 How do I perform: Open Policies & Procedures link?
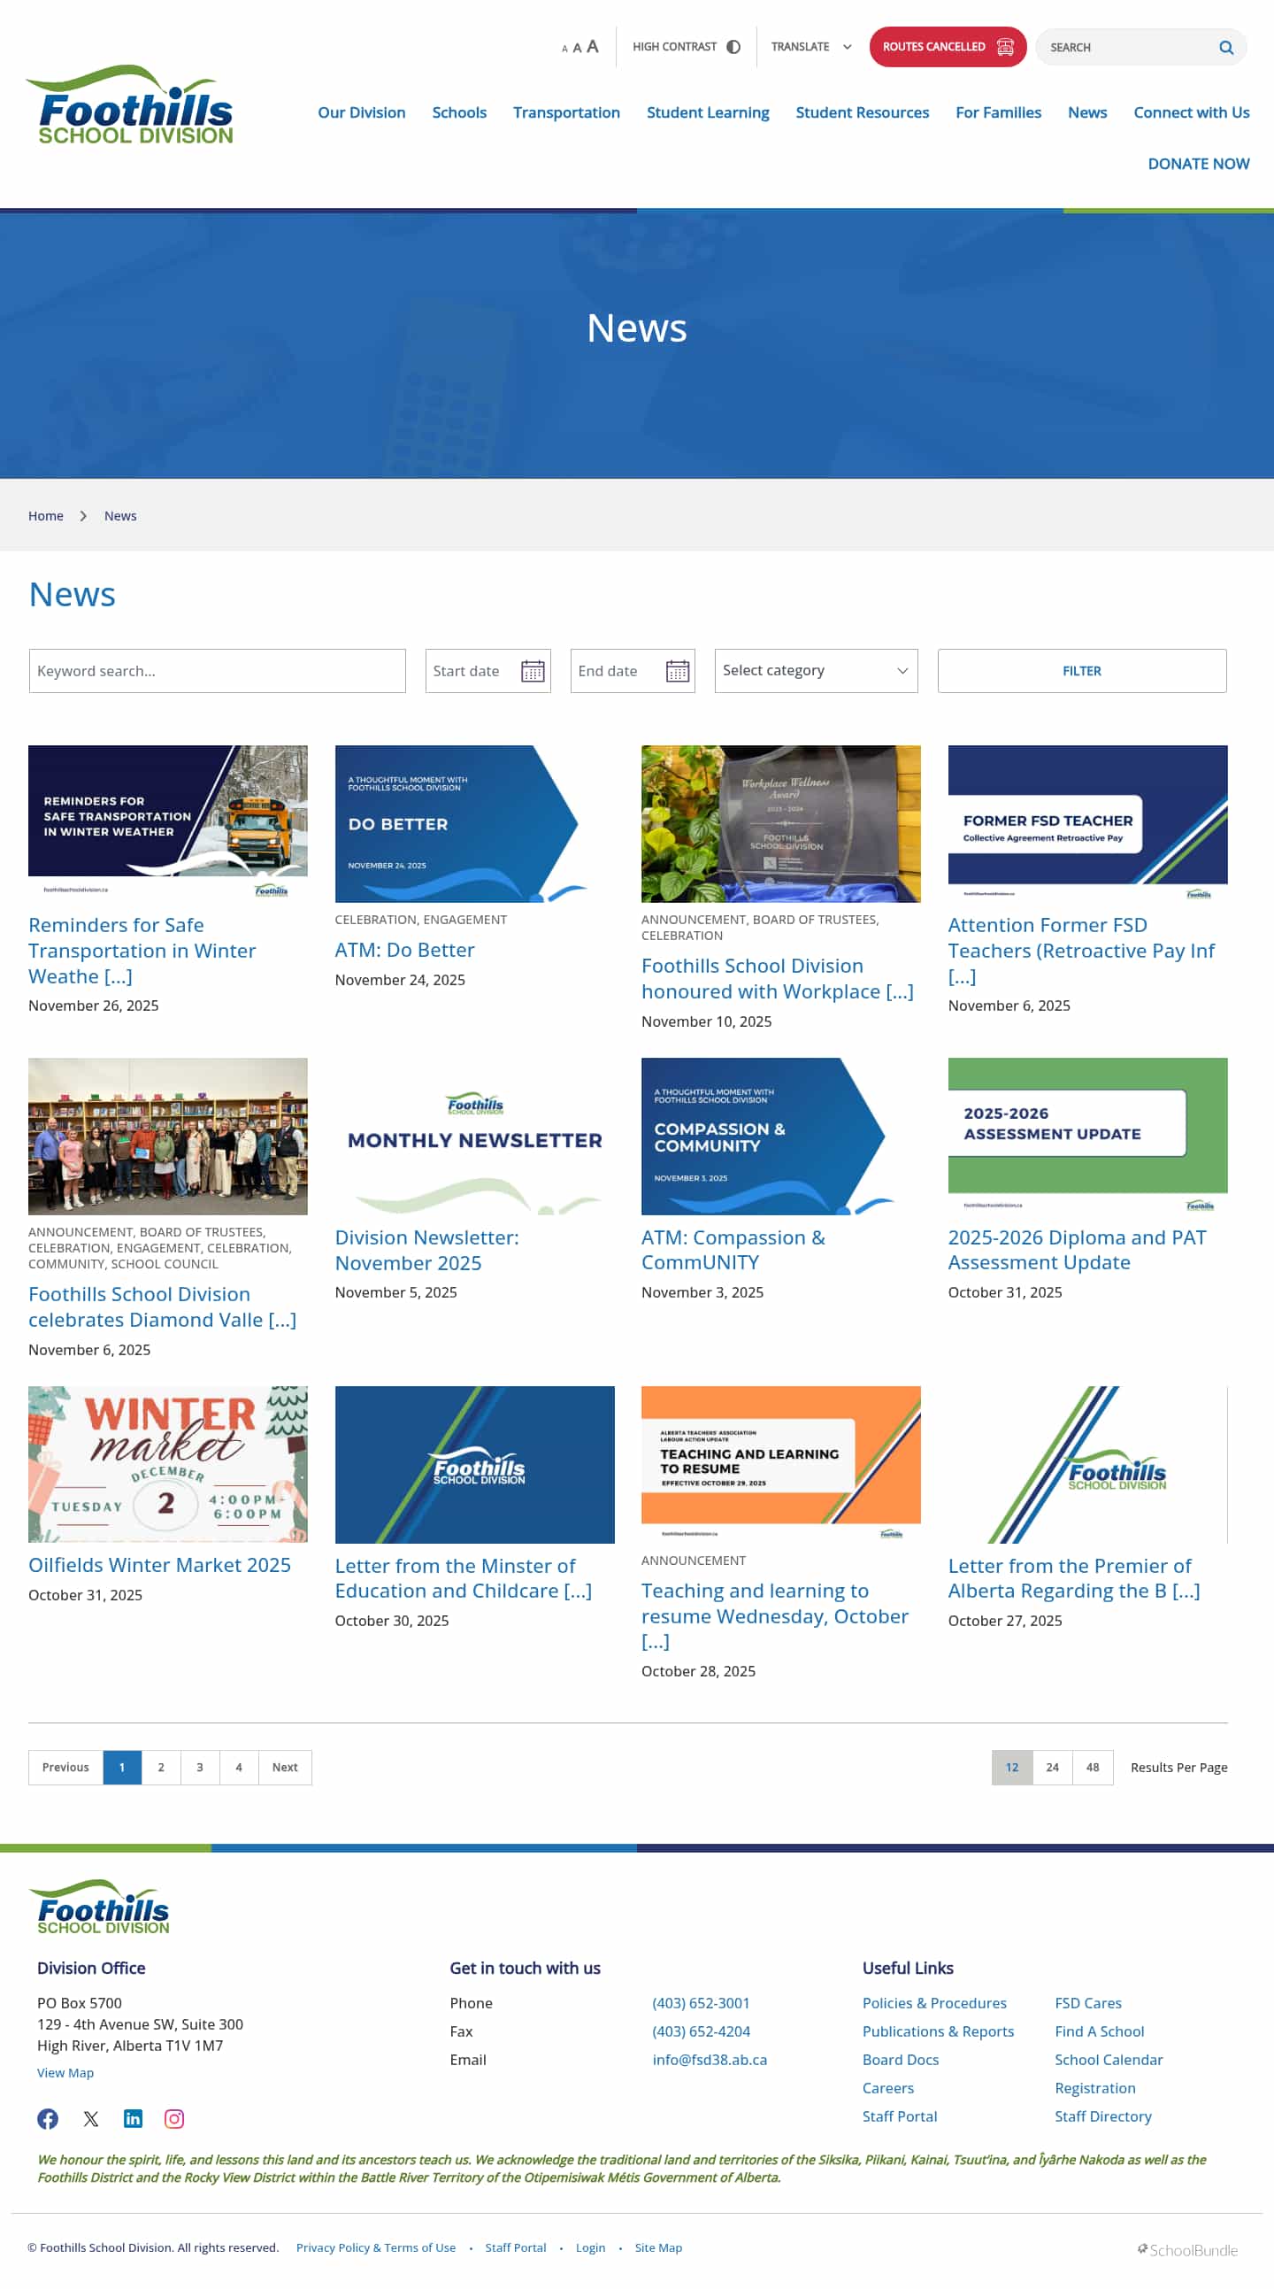(933, 2003)
